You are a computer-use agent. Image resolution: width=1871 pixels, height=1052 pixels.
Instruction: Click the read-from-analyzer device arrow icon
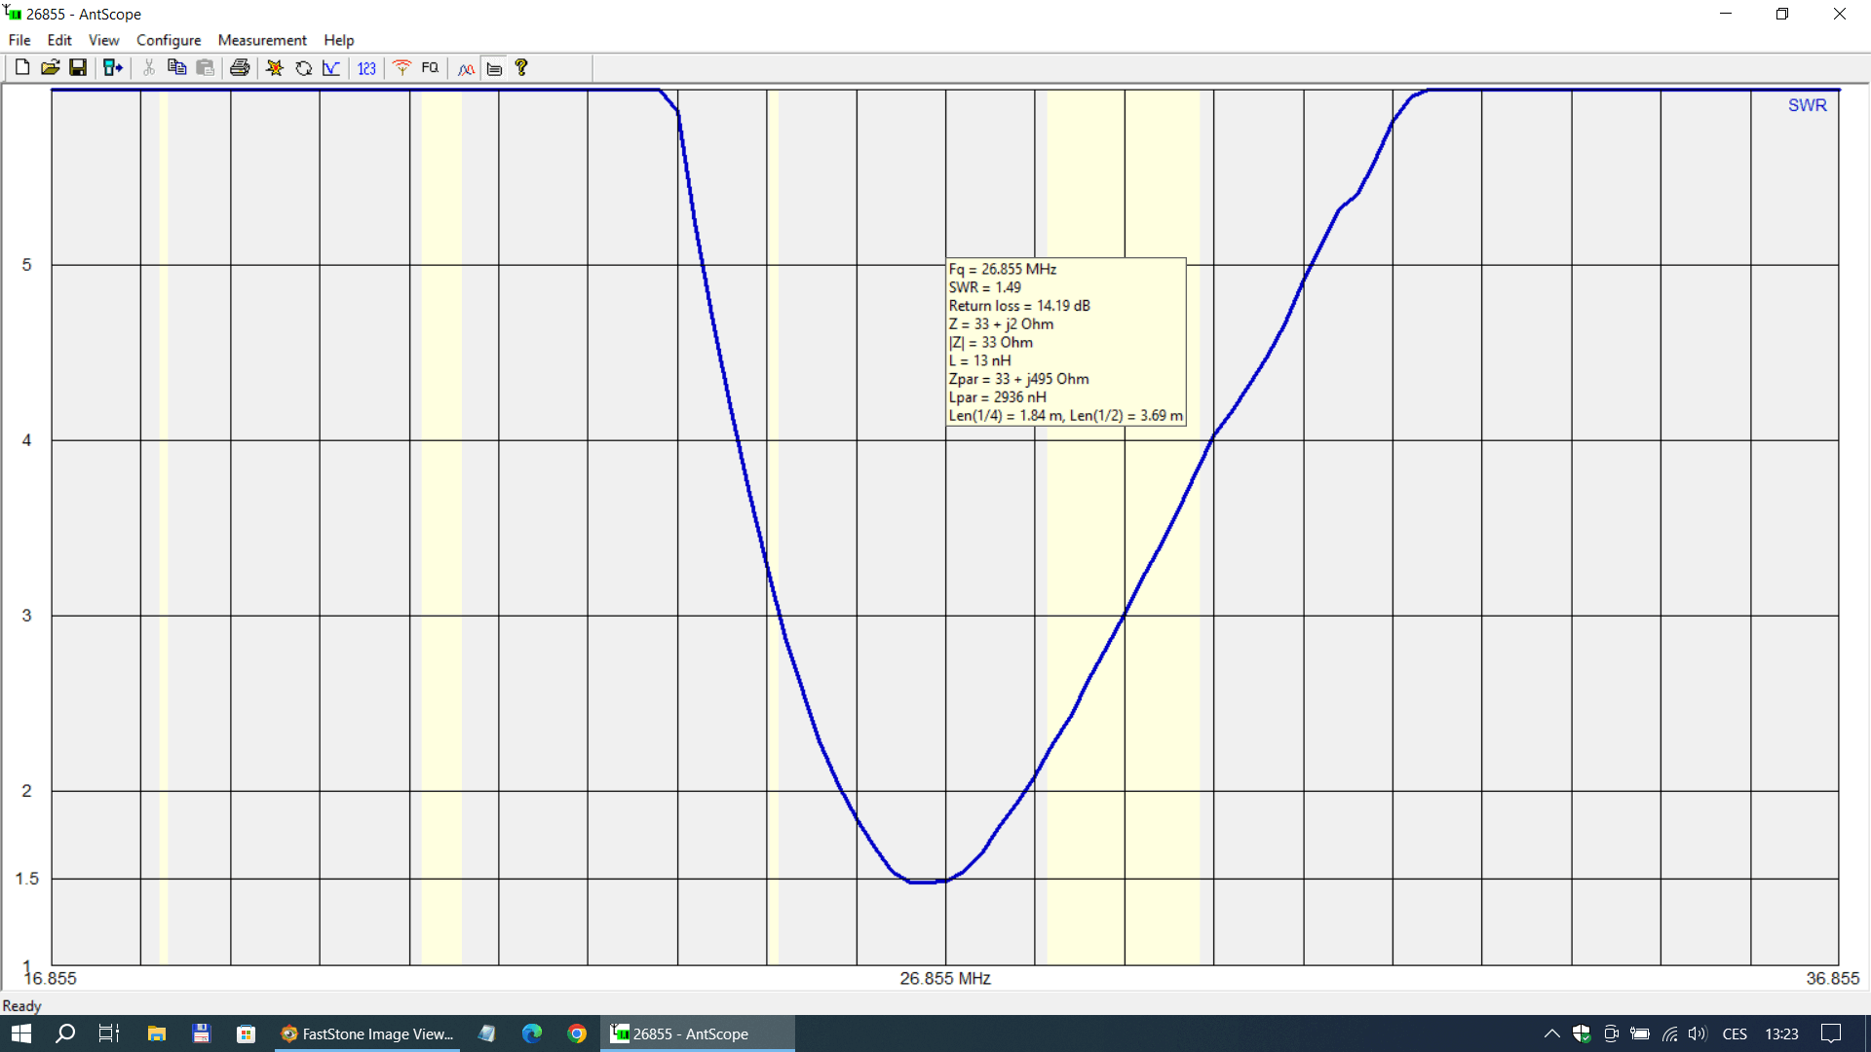click(x=113, y=67)
